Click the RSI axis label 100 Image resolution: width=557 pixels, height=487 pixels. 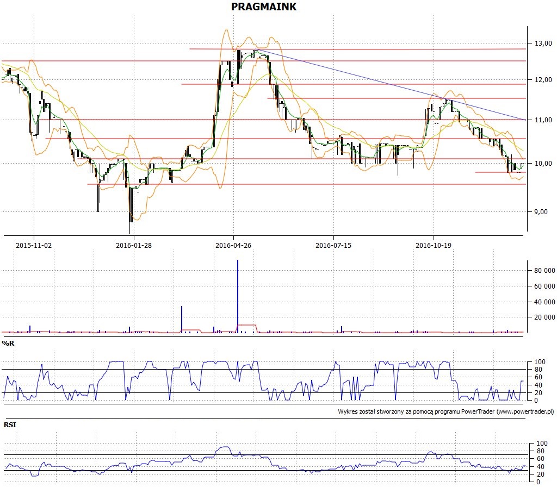pyautogui.click(x=542, y=444)
